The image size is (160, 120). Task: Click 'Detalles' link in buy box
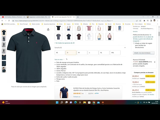click(135, 31)
